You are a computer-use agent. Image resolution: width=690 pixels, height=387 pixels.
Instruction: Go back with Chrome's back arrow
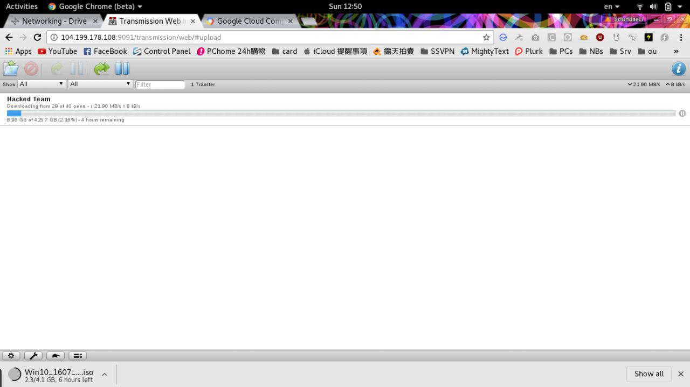point(9,37)
